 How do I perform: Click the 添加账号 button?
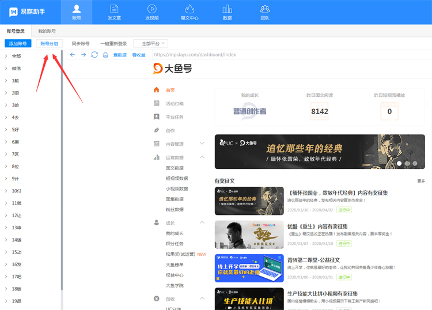pos(18,44)
